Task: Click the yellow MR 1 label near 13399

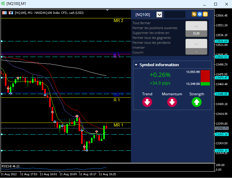Action: click(118, 125)
